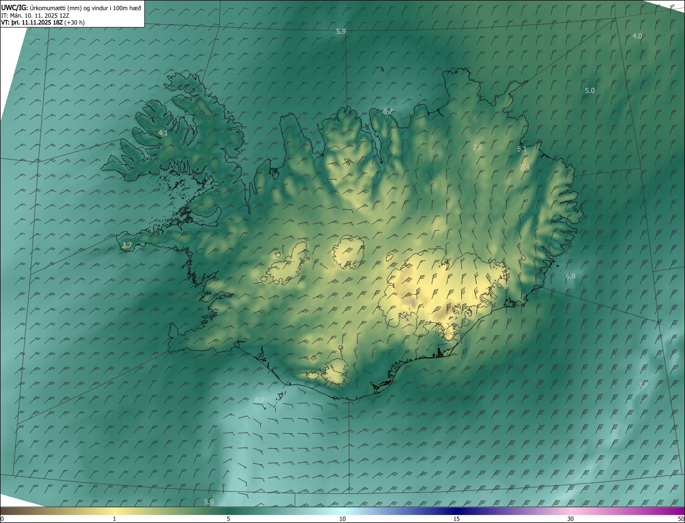Image resolution: width=685 pixels, height=523 pixels.
Task: Select the 'VT: þri. 11.11.2025 18Z (+30 h)' line
Action: 43,22
